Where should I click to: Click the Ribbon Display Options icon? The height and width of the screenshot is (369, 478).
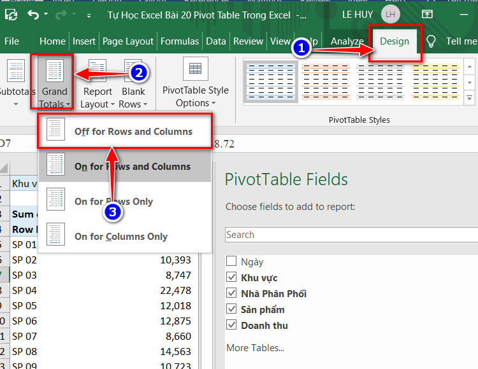coord(427,14)
